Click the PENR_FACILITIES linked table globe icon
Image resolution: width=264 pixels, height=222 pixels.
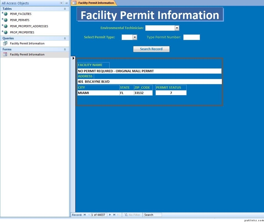coord(5,14)
